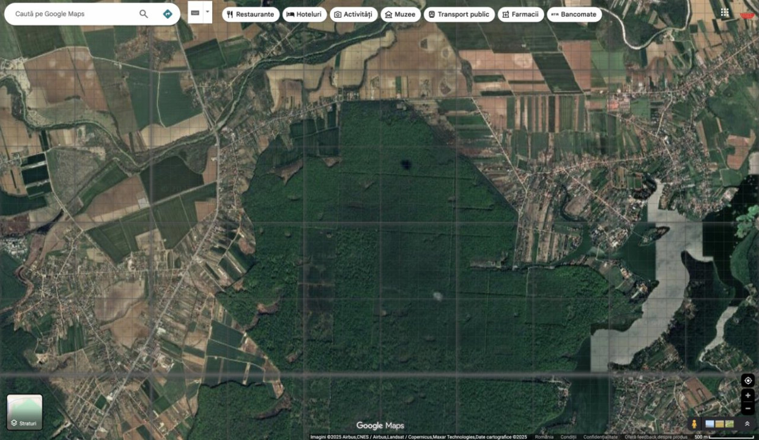Click the search magnifier icon
The height and width of the screenshot is (440, 759).
pyautogui.click(x=143, y=13)
